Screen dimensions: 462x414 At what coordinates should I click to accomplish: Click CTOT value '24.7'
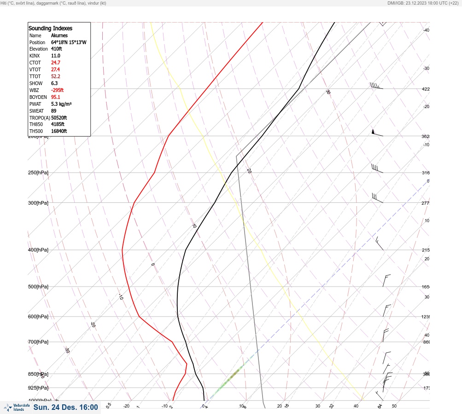click(56, 63)
